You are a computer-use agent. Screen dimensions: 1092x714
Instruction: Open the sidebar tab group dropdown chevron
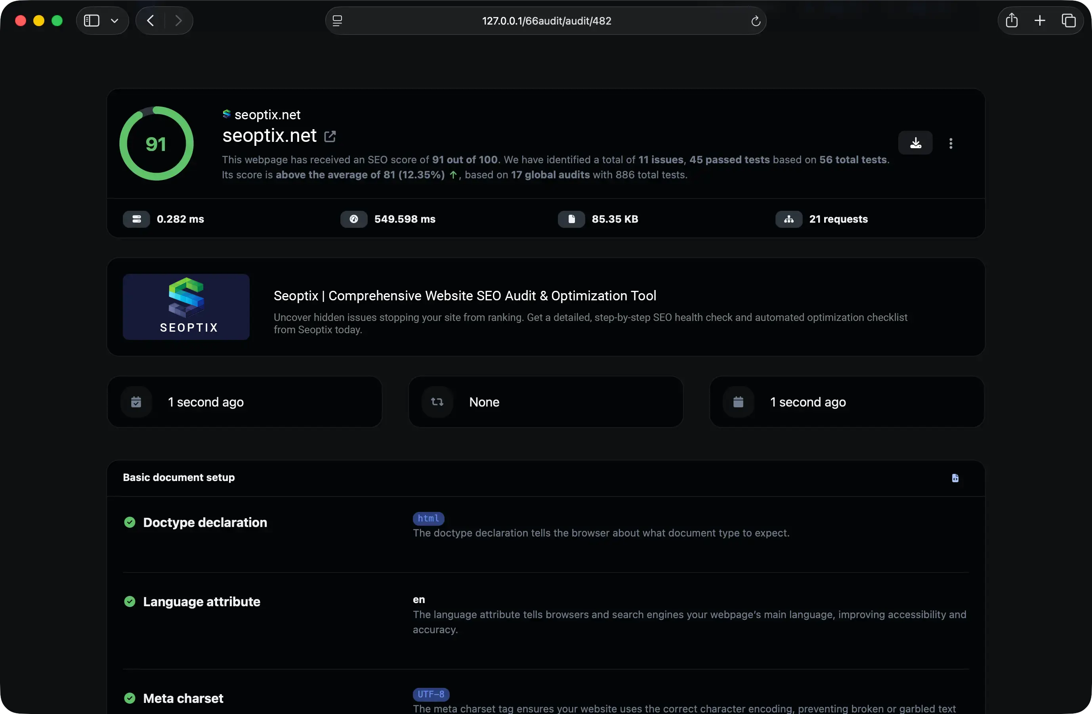115,21
